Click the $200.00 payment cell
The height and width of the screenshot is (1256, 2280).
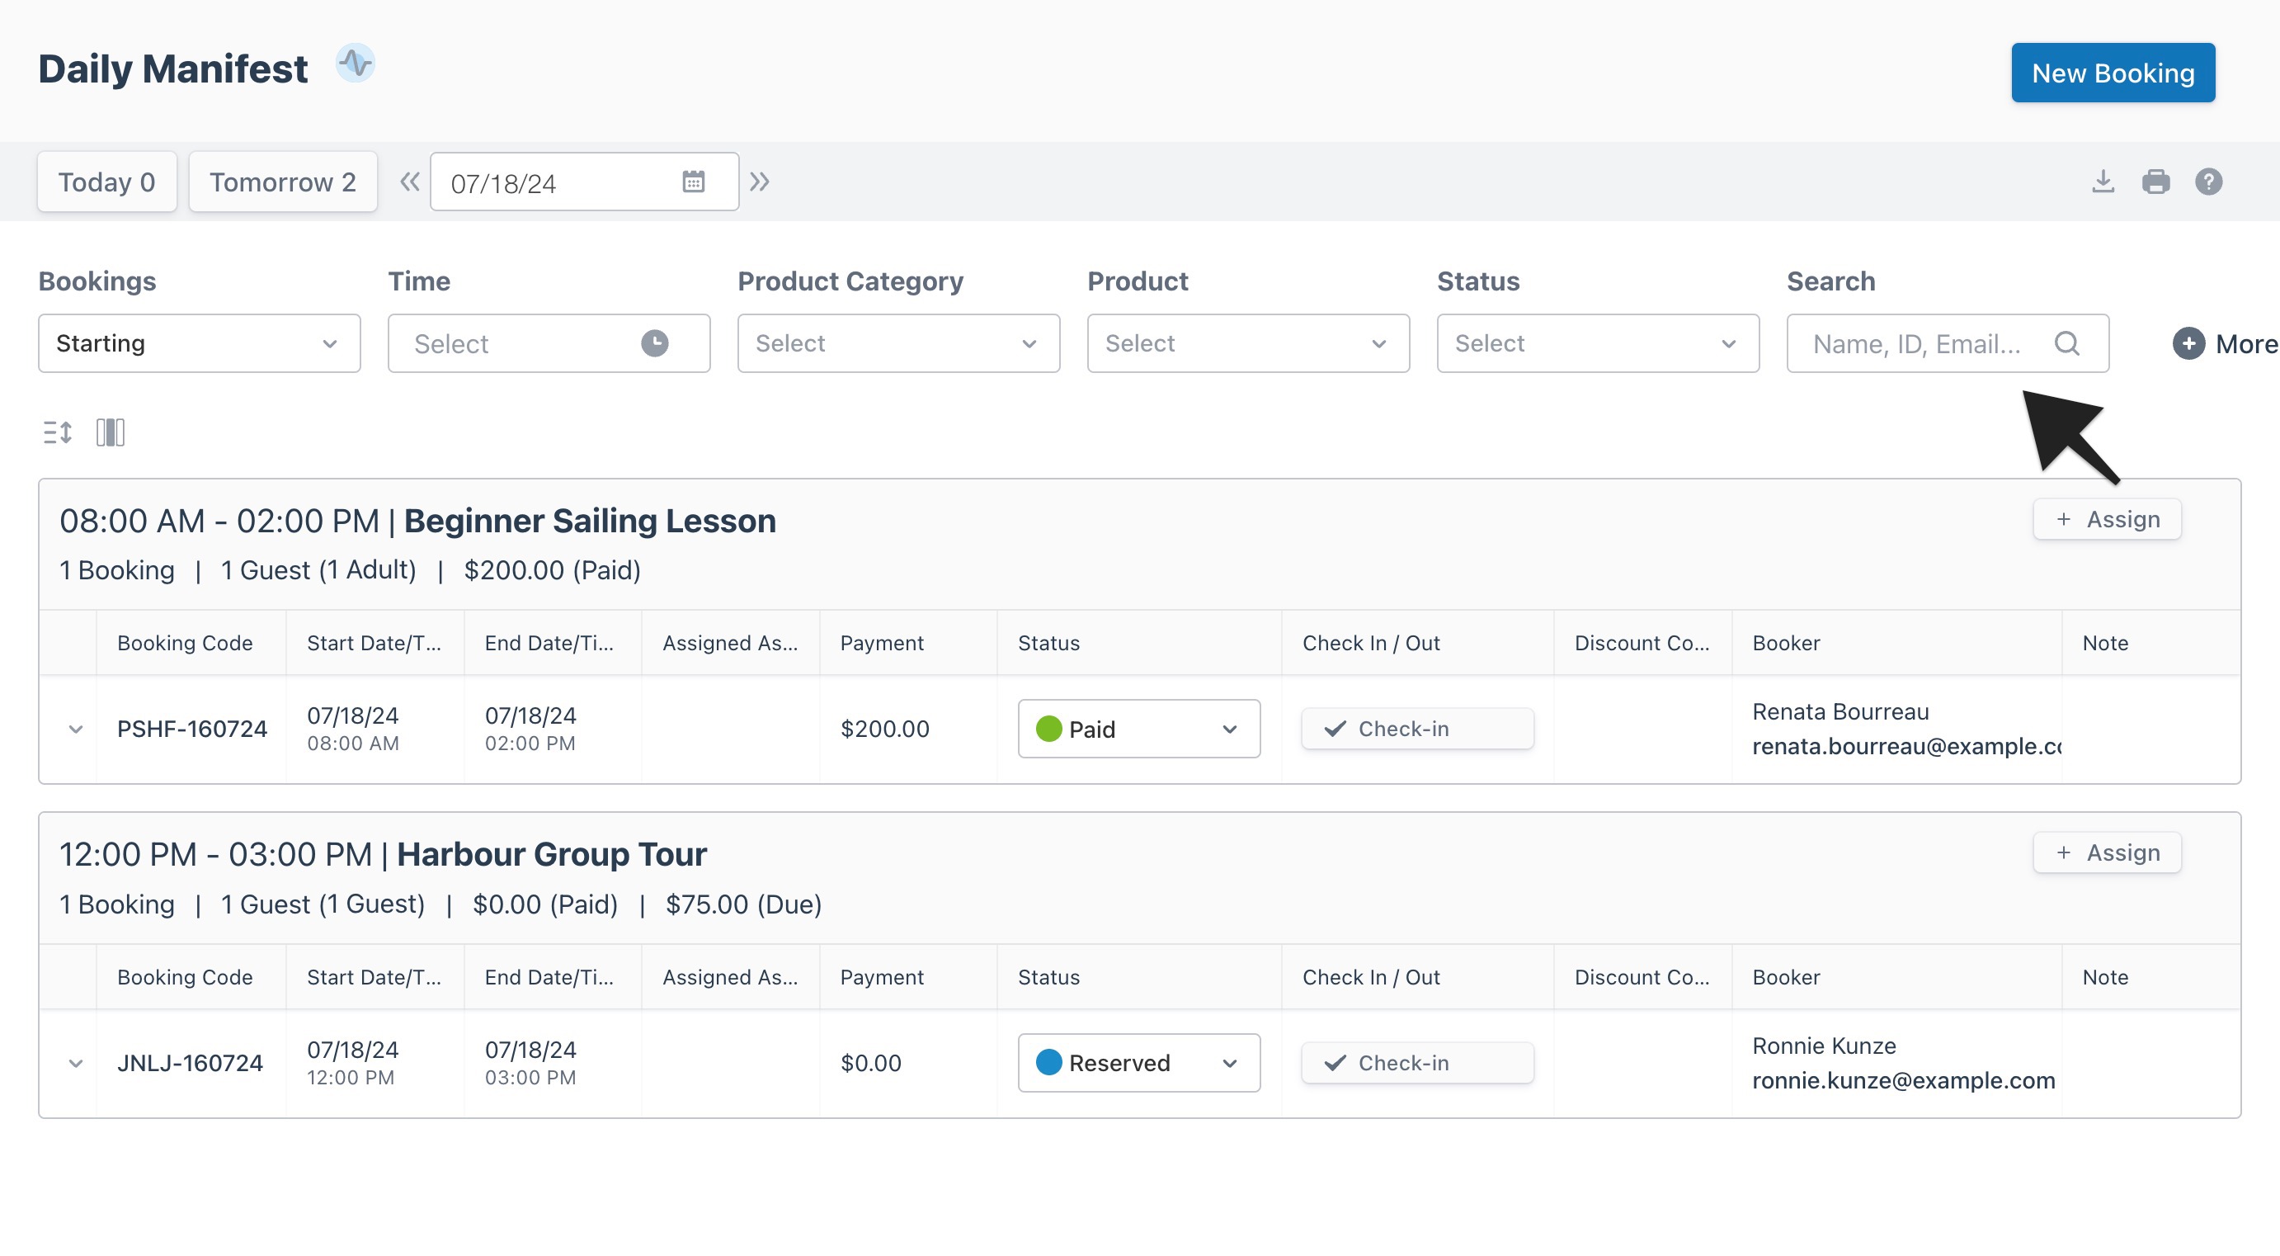(885, 729)
